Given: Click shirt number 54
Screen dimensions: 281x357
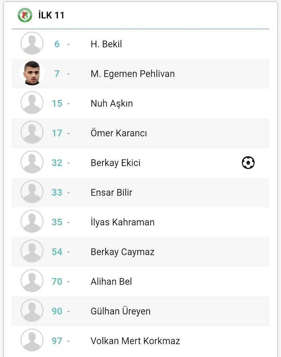Looking at the screenshot, I should tap(57, 252).
